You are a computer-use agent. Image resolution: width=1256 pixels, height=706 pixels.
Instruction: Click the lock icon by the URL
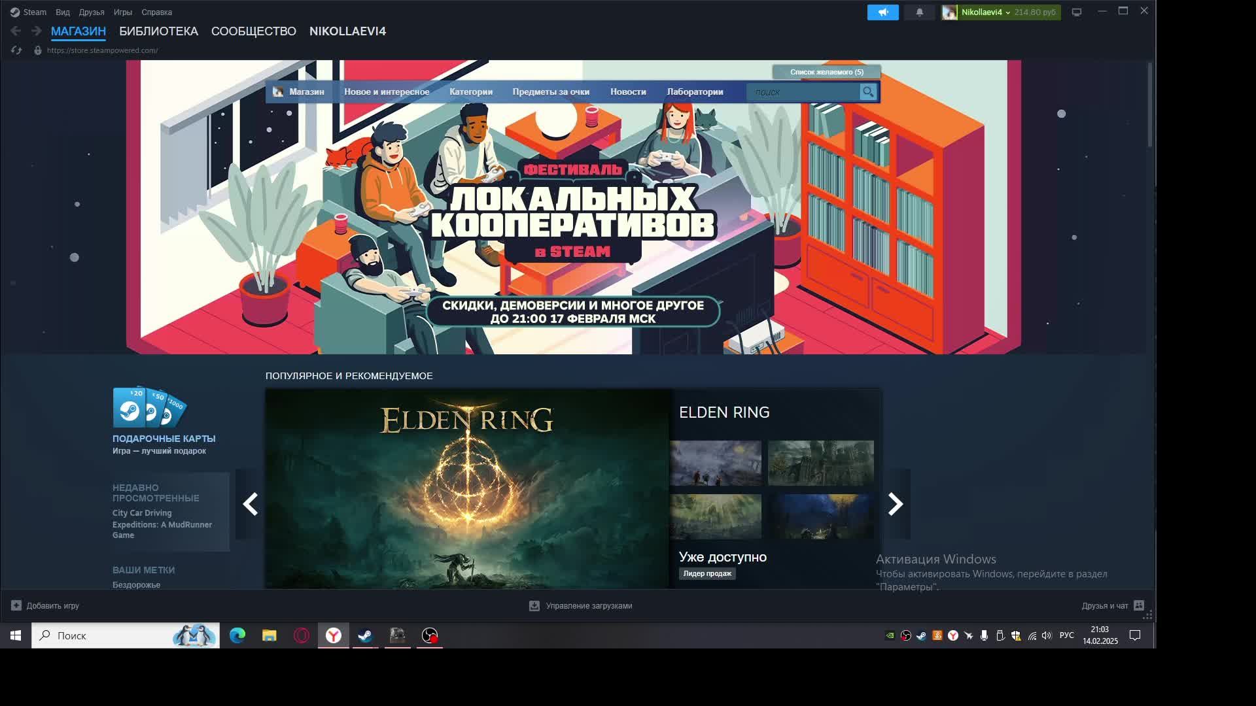tap(37, 50)
